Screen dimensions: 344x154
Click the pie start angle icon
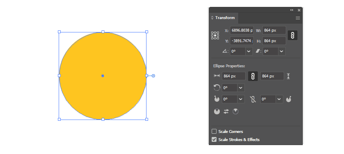217,99
